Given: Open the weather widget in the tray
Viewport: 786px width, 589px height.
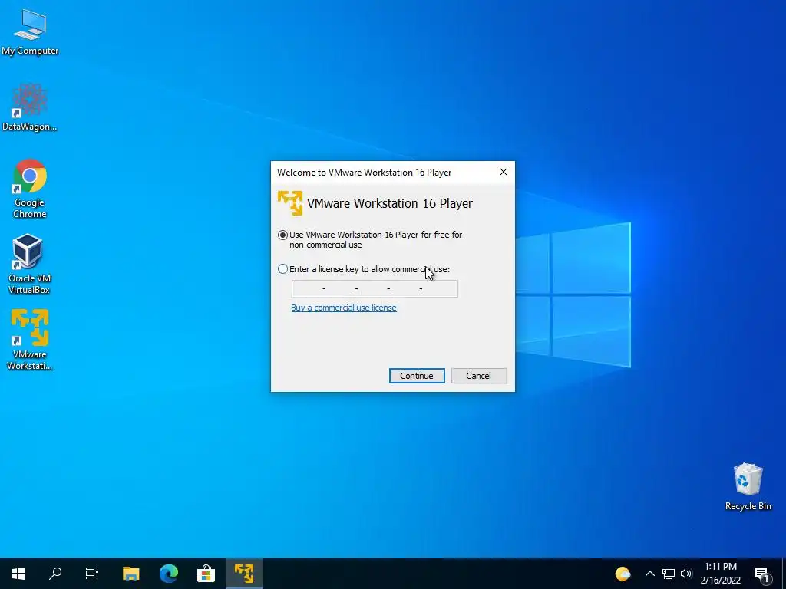Looking at the screenshot, I should click(x=623, y=574).
